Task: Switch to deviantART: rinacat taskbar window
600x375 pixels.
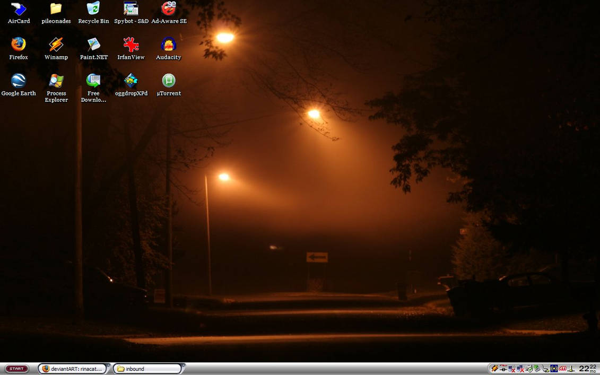Action: [x=73, y=369]
